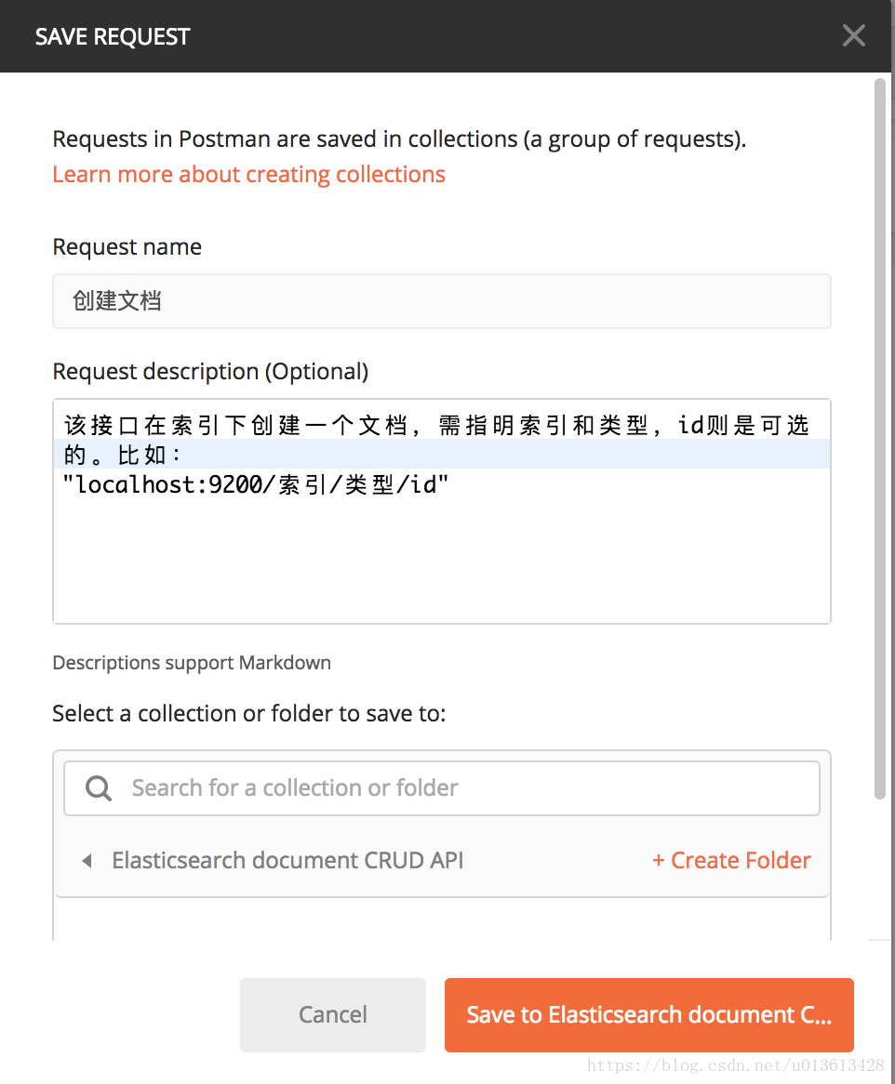Viewport: 895px width, 1084px height.
Task: Click the localhost:9200 line in the description
Action: [255, 484]
